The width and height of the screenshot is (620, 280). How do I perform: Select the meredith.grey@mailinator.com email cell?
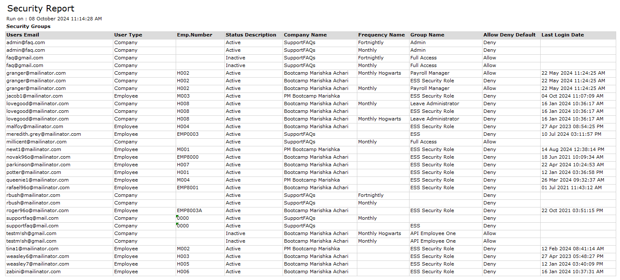[43, 134]
